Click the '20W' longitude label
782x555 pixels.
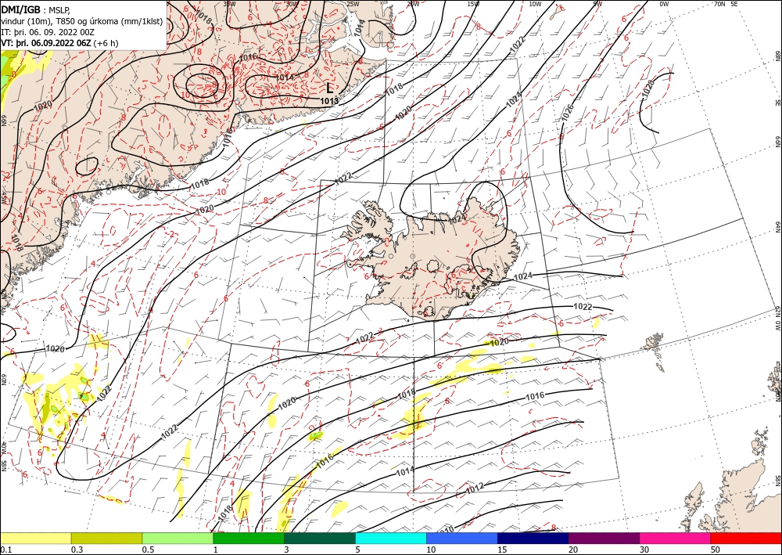coord(413,4)
